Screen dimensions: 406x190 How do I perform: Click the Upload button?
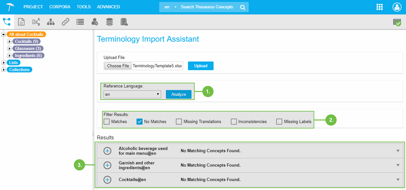click(x=200, y=66)
